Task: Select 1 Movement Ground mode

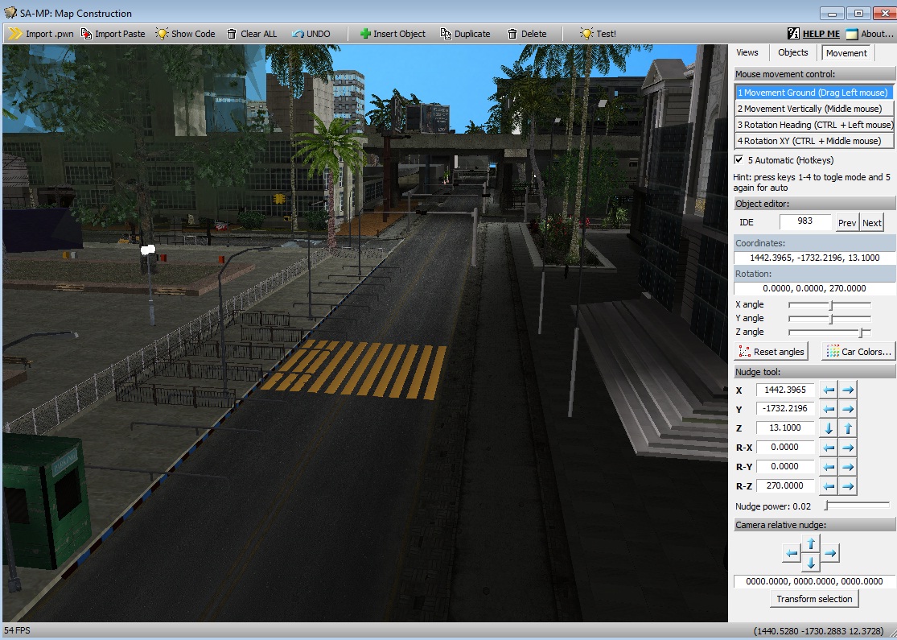Action: tap(813, 92)
